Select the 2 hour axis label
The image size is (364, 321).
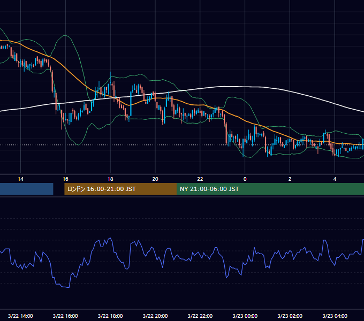coord(290,179)
